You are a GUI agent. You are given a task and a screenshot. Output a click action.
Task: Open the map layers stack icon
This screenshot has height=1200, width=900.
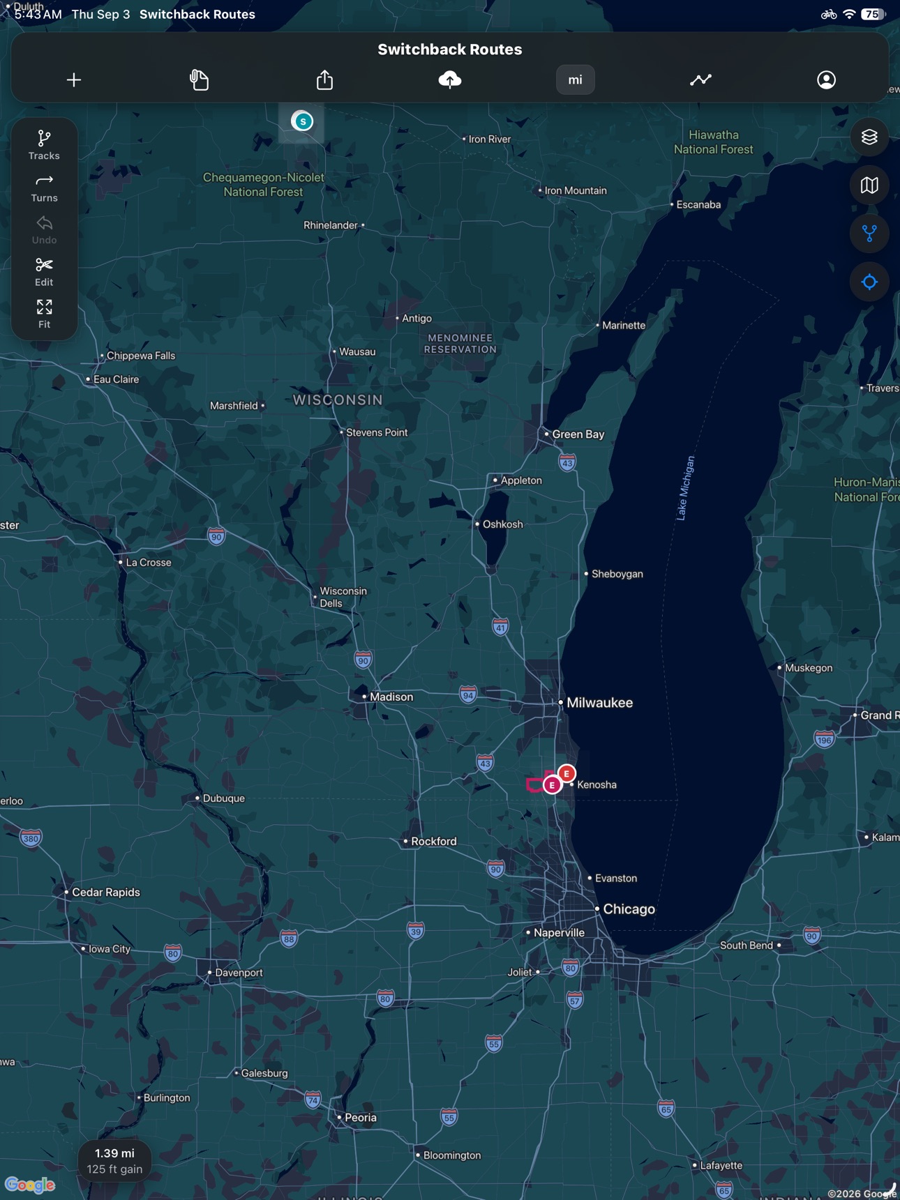coord(869,137)
